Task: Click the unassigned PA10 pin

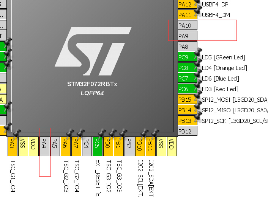Action: click(188, 25)
